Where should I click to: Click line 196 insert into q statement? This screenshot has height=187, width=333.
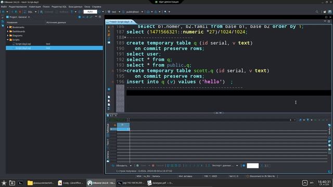click(180, 82)
